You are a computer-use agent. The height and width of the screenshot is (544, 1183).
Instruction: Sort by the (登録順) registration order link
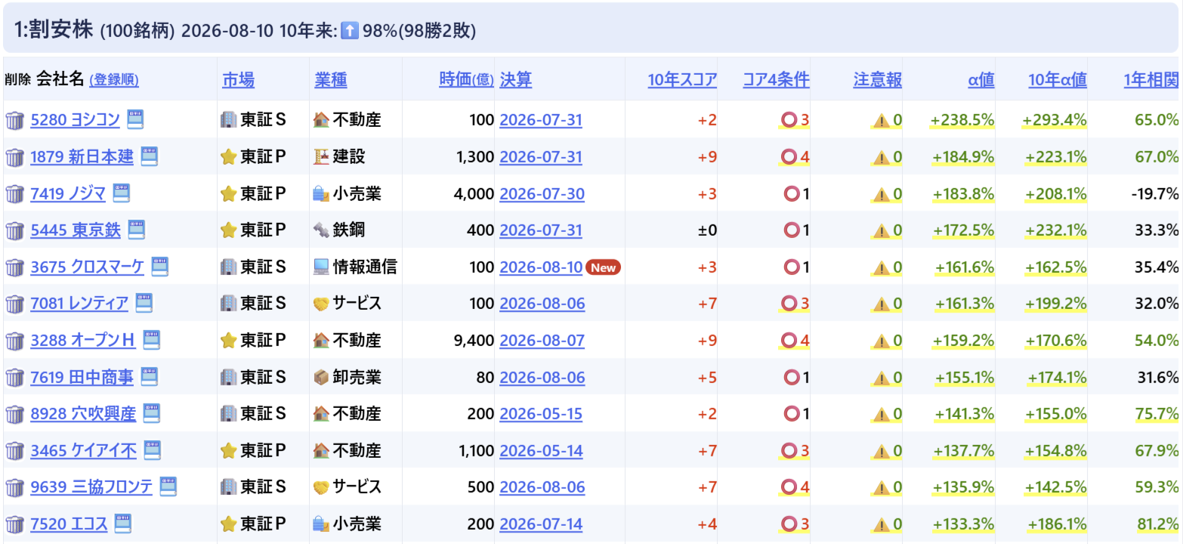point(114,80)
